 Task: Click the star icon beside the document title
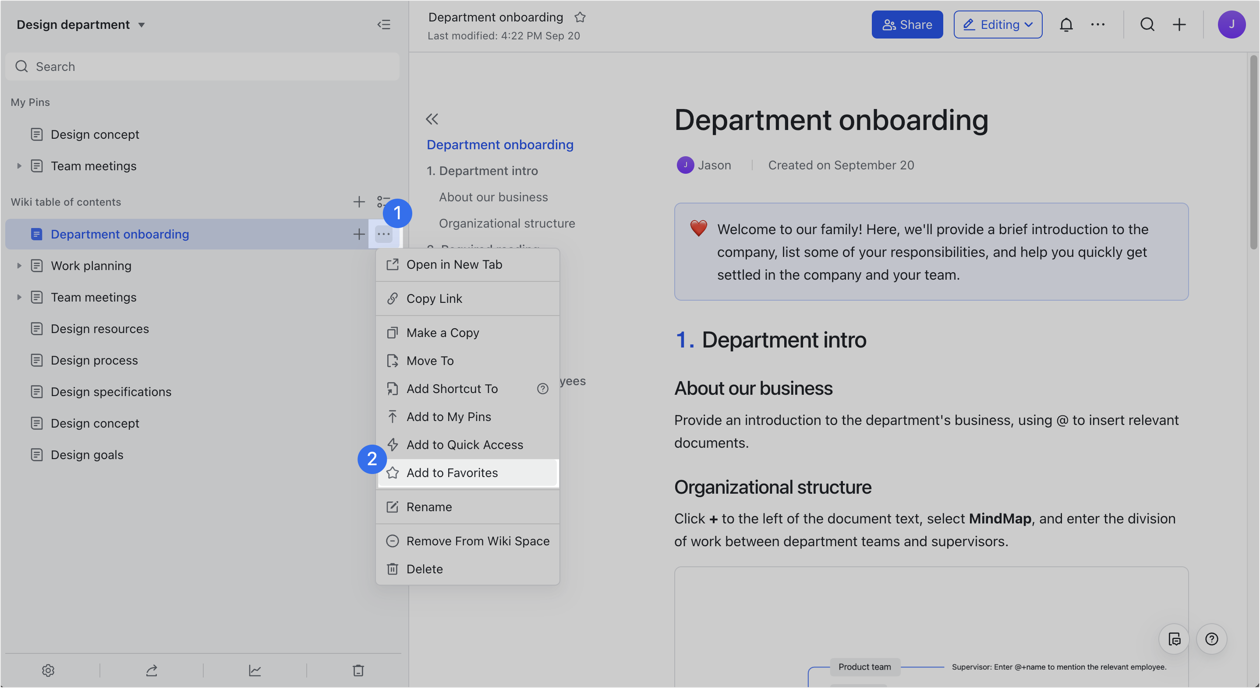(x=580, y=18)
